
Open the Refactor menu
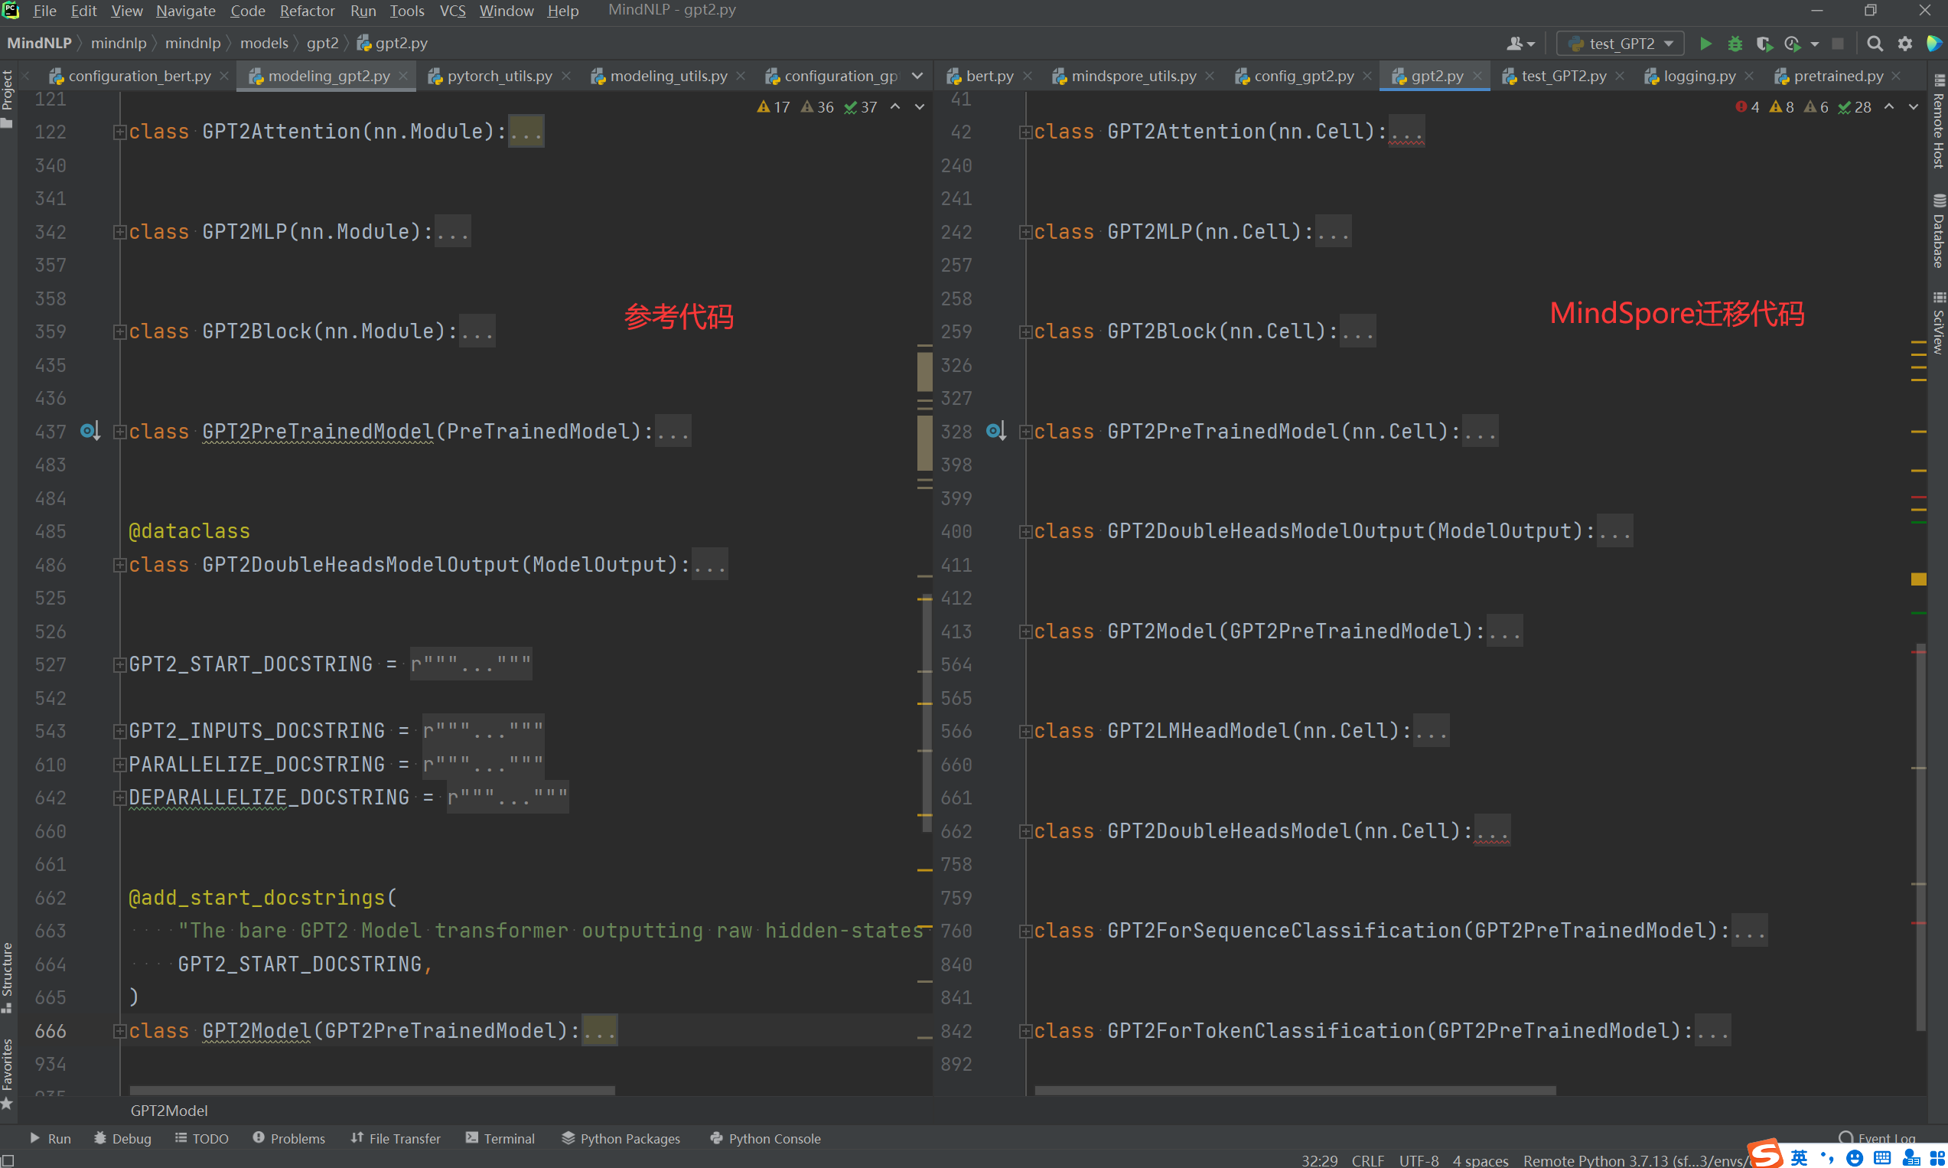coord(307,11)
